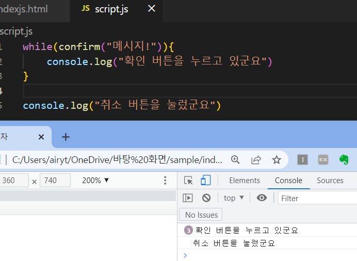Open device toolbar more options menu
Image resolution: width=357 pixels, height=261 pixels.
pos(165,181)
